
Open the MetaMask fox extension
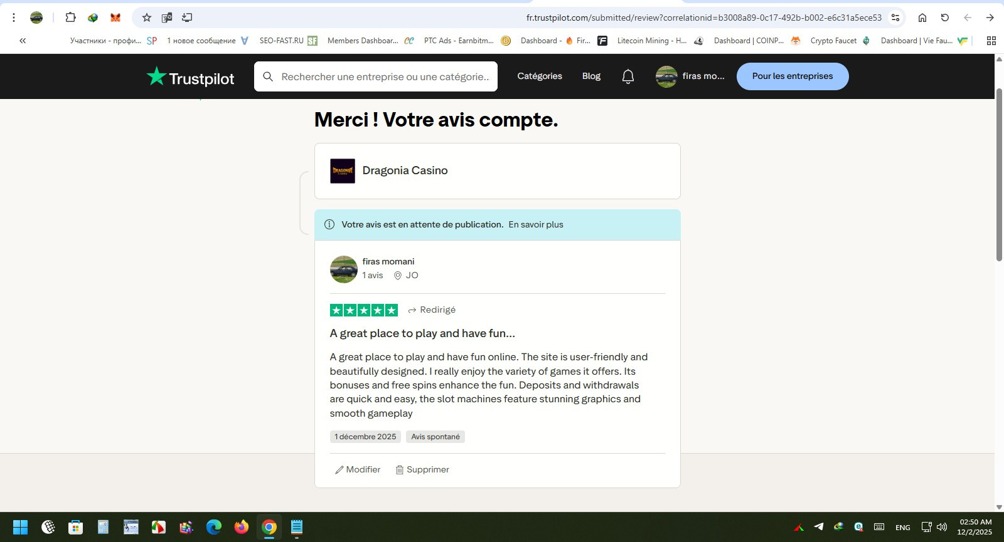click(115, 18)
